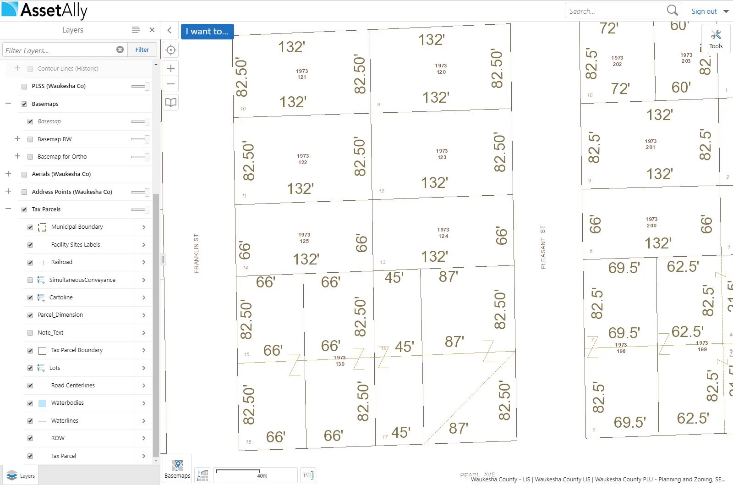
Task: Click the Waterbodies blue color swatch
Action: [42, 403]
